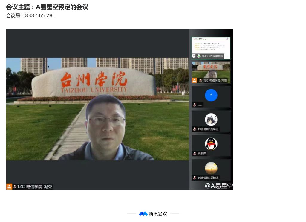The image size is (306, 222).
Task: Click the meeting number 838 565 281
Action: coord(40,16)
